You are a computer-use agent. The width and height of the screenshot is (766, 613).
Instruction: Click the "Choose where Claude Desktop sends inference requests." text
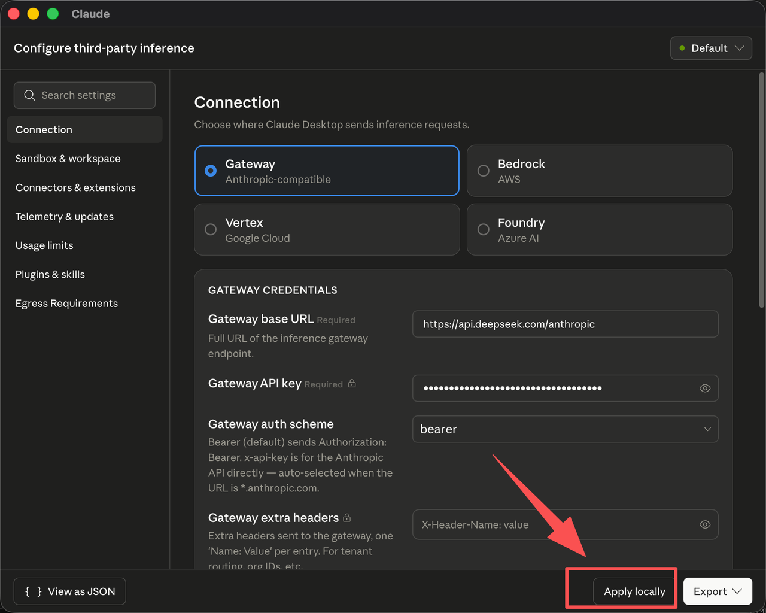click(x=332, y=125)
